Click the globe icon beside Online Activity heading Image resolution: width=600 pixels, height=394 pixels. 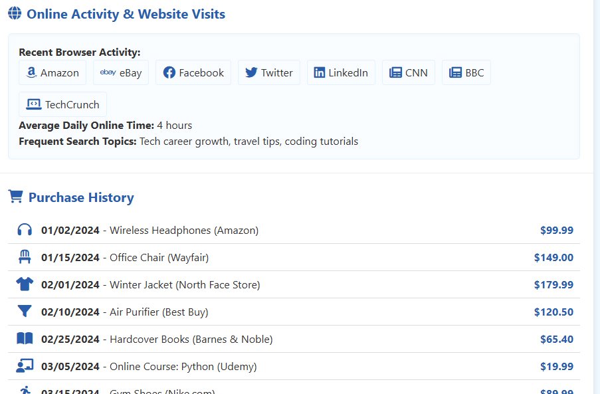15,13
